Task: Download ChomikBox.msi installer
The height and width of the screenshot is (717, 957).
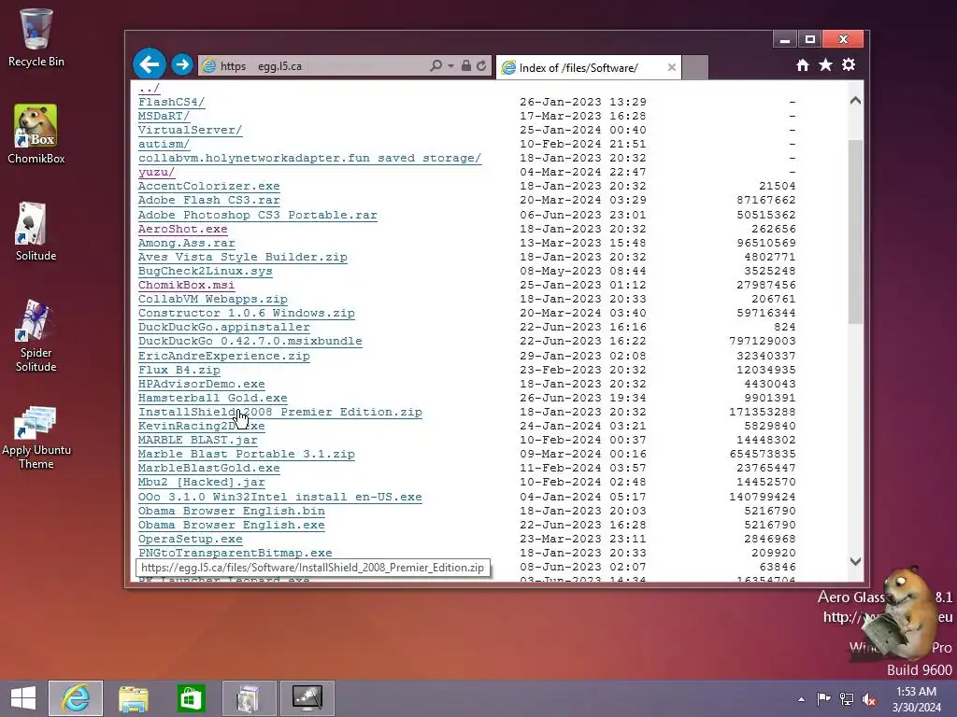Action: point(186,286)
